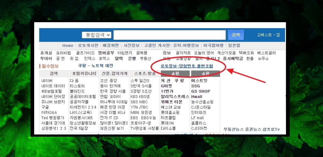323x157 pixels.
Task: Go to the Home menu item
Action: click(x=68, y=46)
